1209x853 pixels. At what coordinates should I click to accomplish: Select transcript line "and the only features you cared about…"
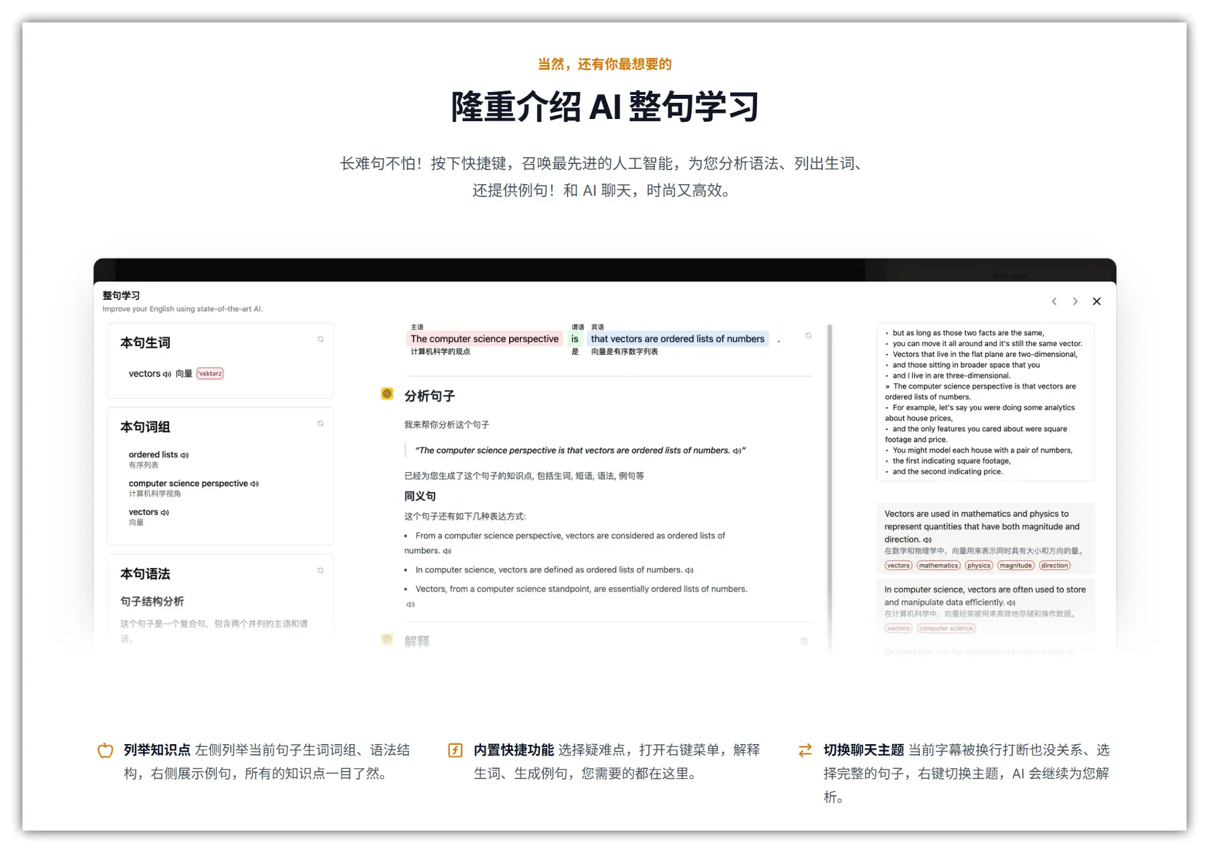point(976,434)
